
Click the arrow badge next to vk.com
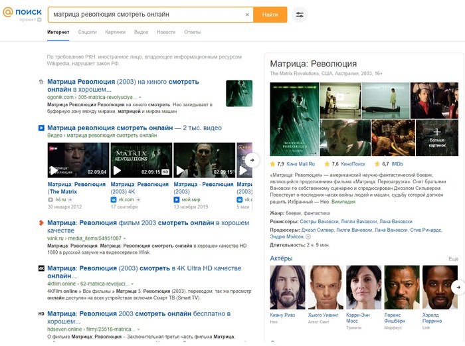(138, 200)
